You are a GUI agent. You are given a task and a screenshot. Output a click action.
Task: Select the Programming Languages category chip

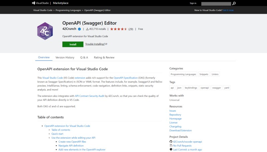click(x=183, y=74)
